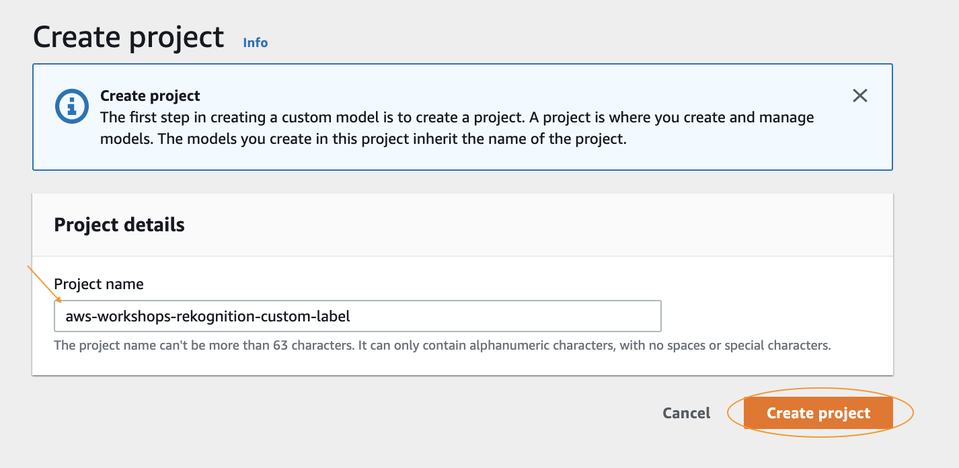Click the Cancel button
959x468 pixels.
click(686, 413)
